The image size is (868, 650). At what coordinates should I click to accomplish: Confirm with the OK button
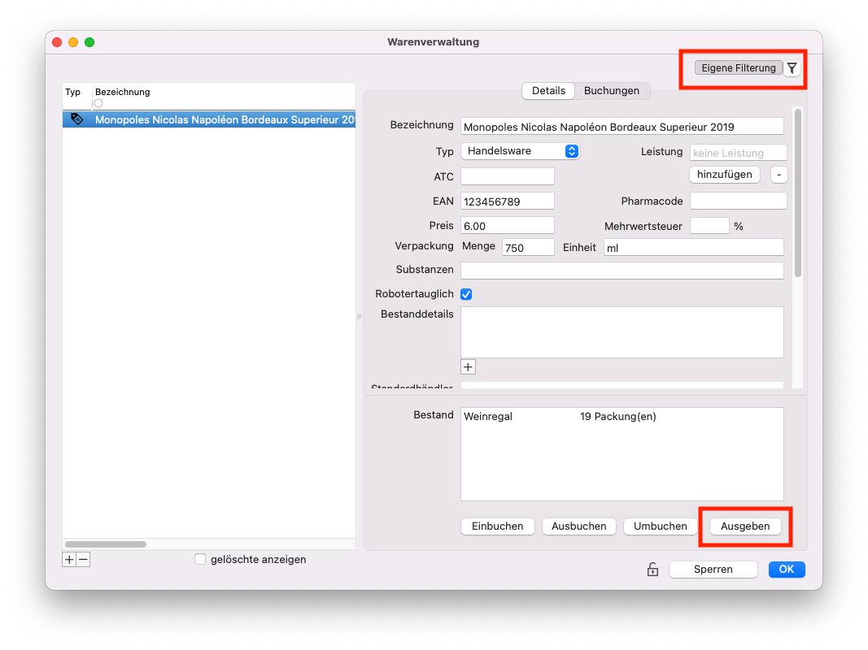click(787, 570)
